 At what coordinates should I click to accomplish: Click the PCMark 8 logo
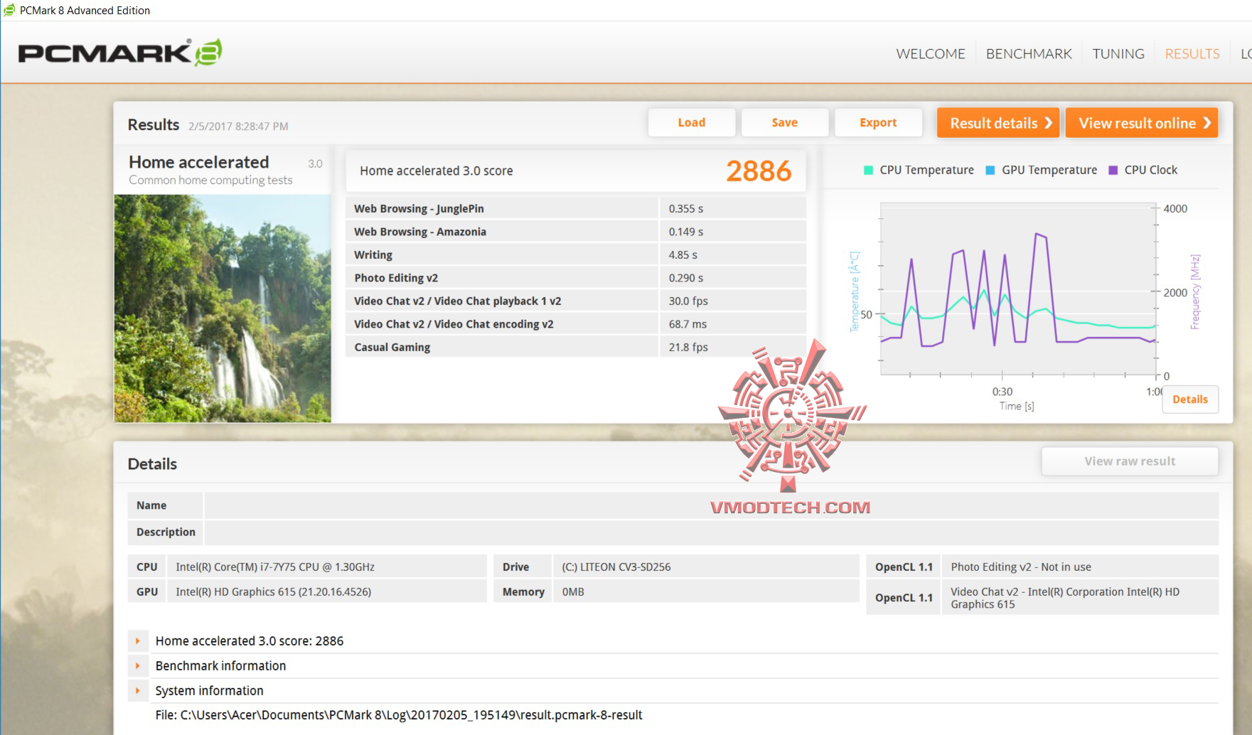click(x=119, y=53)
